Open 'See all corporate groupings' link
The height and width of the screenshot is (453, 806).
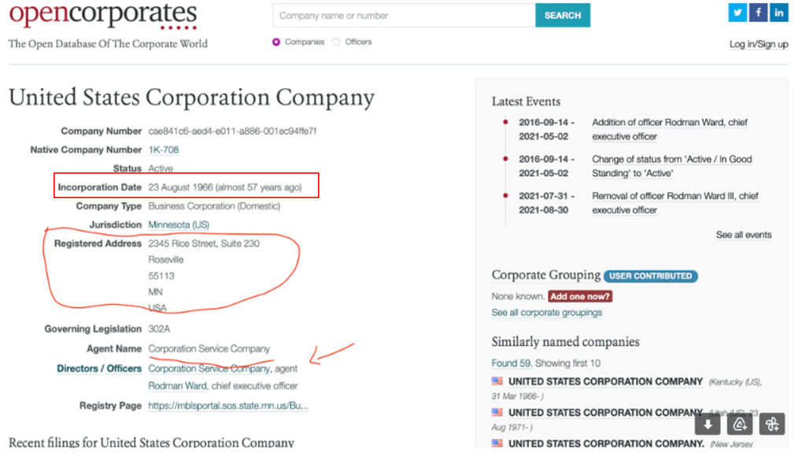click(546, 312)
